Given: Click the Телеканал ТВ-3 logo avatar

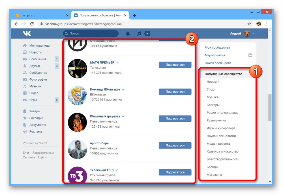Looking at the screenshot, I should click(x=77, y=175).
